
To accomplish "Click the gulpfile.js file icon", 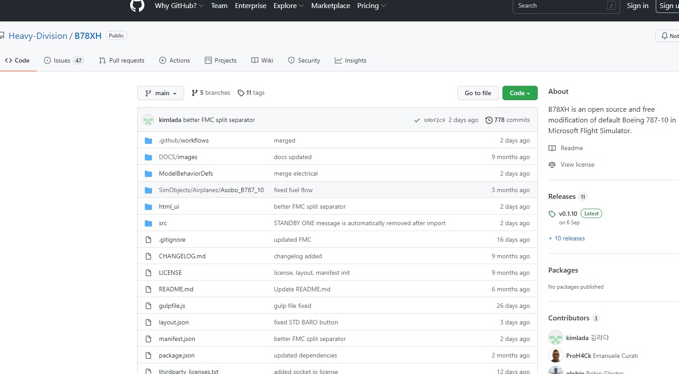I will click(x=148, y=306).
